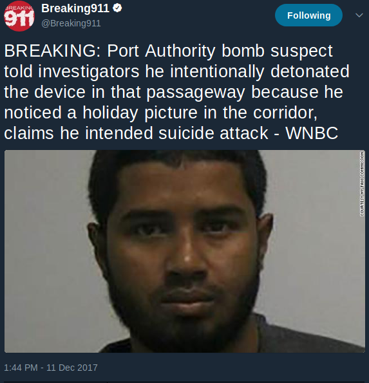Screen dimensions: 369x383
Task: Select the WNBC source text
Action: tap(312, 133)
